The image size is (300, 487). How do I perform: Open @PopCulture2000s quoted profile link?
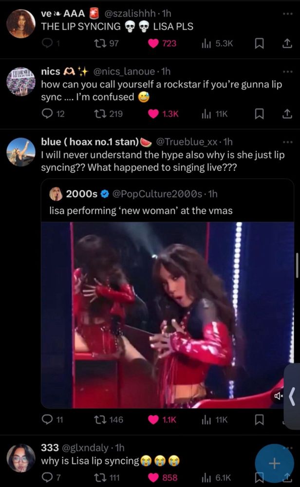point(157,194)
